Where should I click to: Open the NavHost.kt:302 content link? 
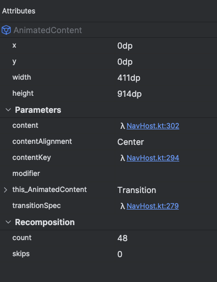tap(153, 126)
